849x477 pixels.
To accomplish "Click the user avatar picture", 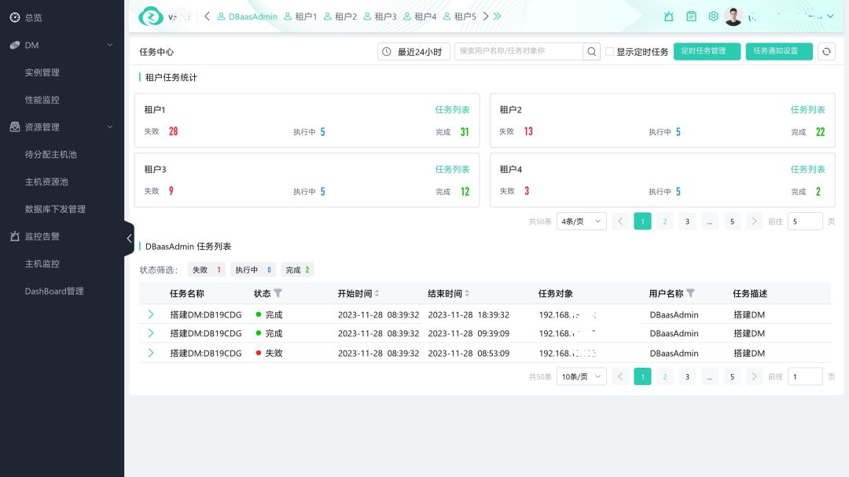I will pyautogui.click(x=733, y=17).
